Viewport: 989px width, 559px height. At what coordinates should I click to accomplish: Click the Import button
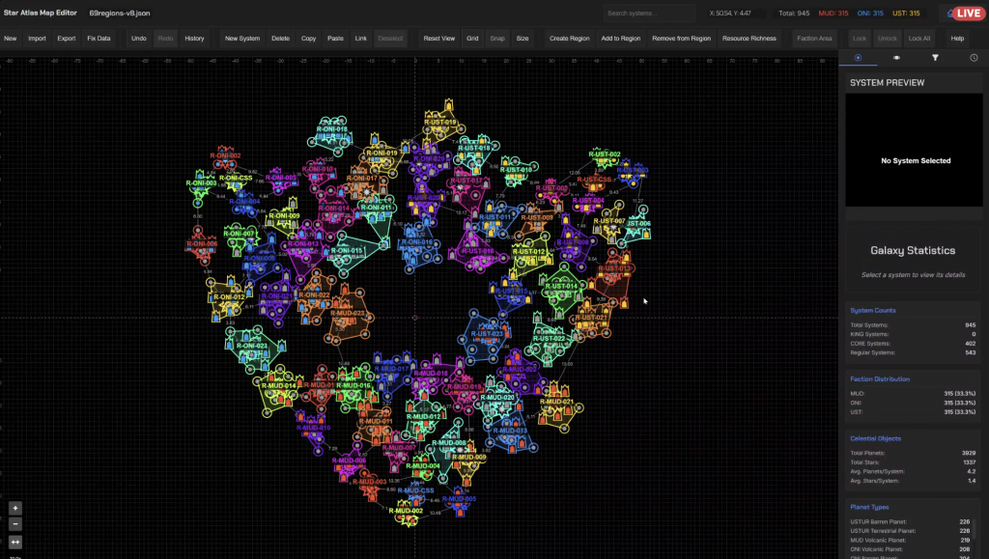[x=37, y=39]
